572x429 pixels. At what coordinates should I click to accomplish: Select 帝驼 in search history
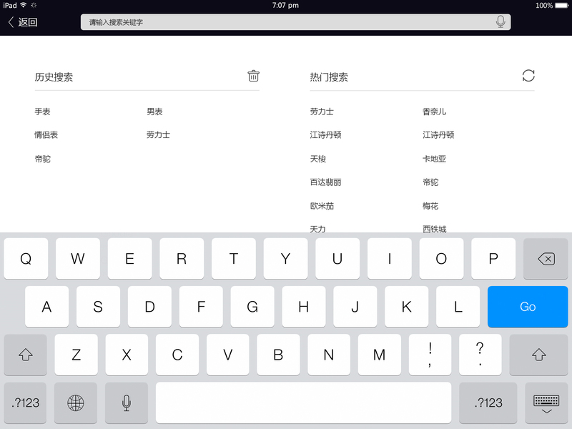click(x=43, y=159)
